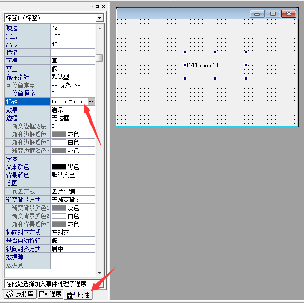
Task: Open the 底图方式 value 图片平铺
Action: [73, 191]
